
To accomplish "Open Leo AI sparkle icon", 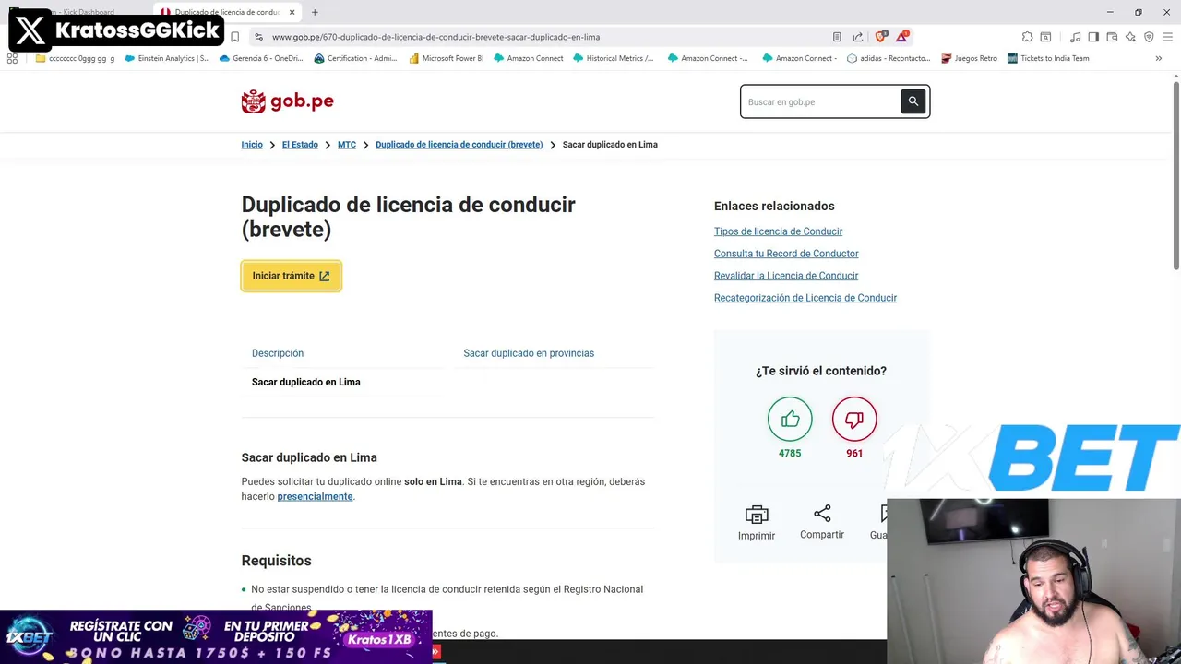I will tap(1130, 37).
